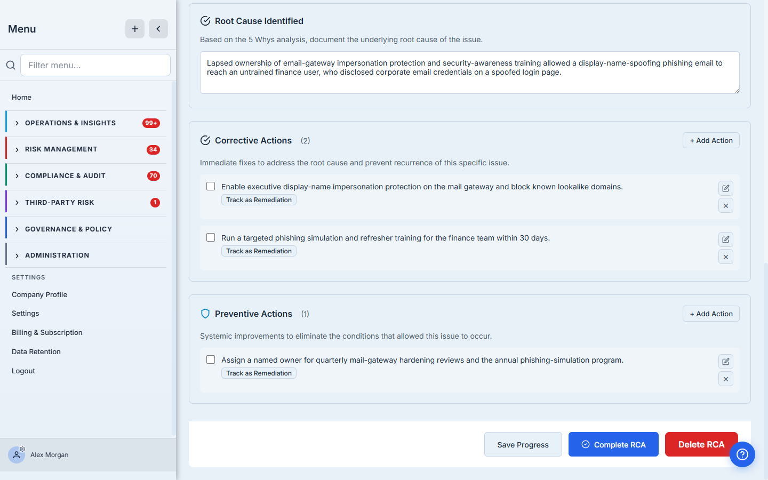Expand the Governance & Policy section
Image resolution: width=768 pixels, height=480 pixels.
pyautogui.click(x=86, y=229)
